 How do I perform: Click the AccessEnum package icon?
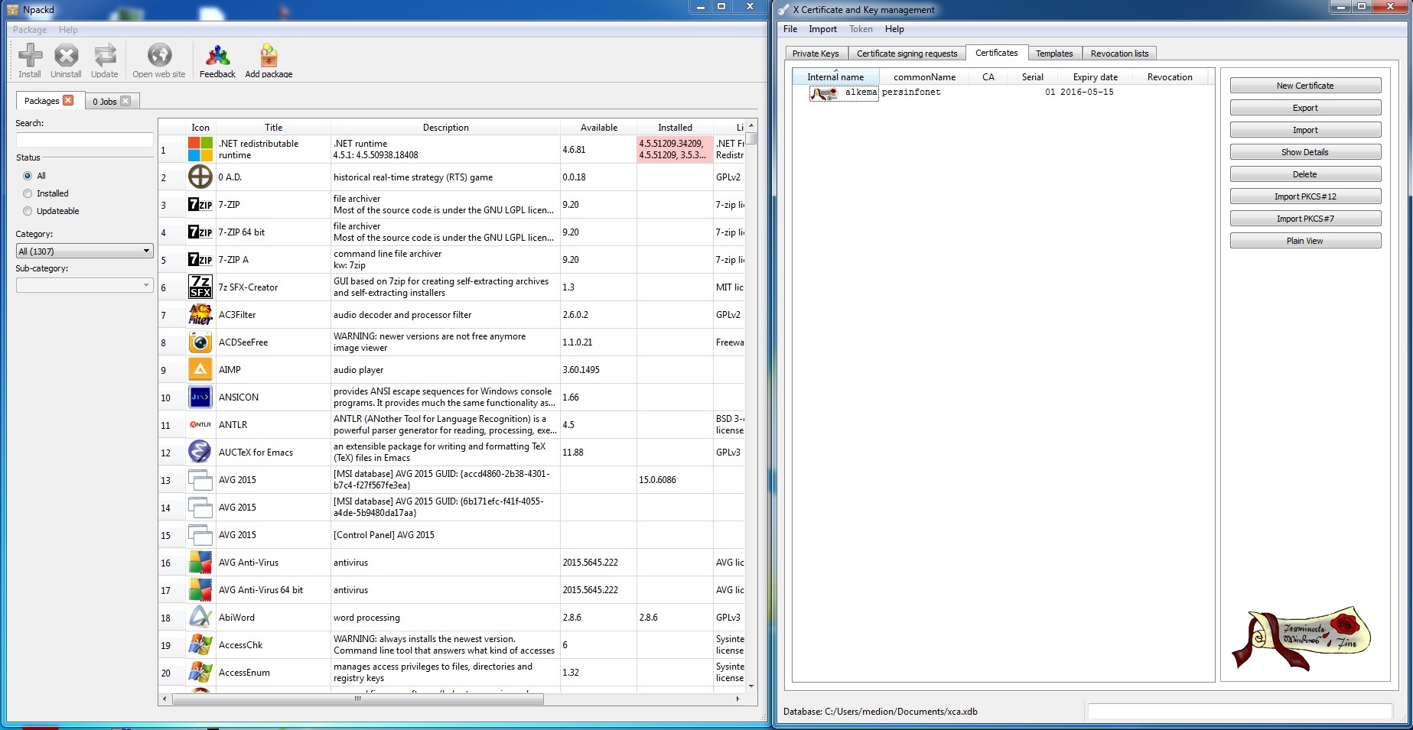[x=200, y=672]
